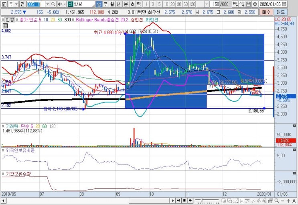Set interval to 120
The width and height of the screenshot is (298, 205).
(192, 4)
